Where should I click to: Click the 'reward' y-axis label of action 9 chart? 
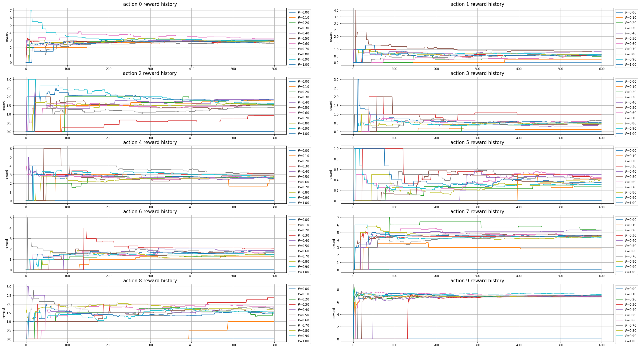tap(334, 313)
